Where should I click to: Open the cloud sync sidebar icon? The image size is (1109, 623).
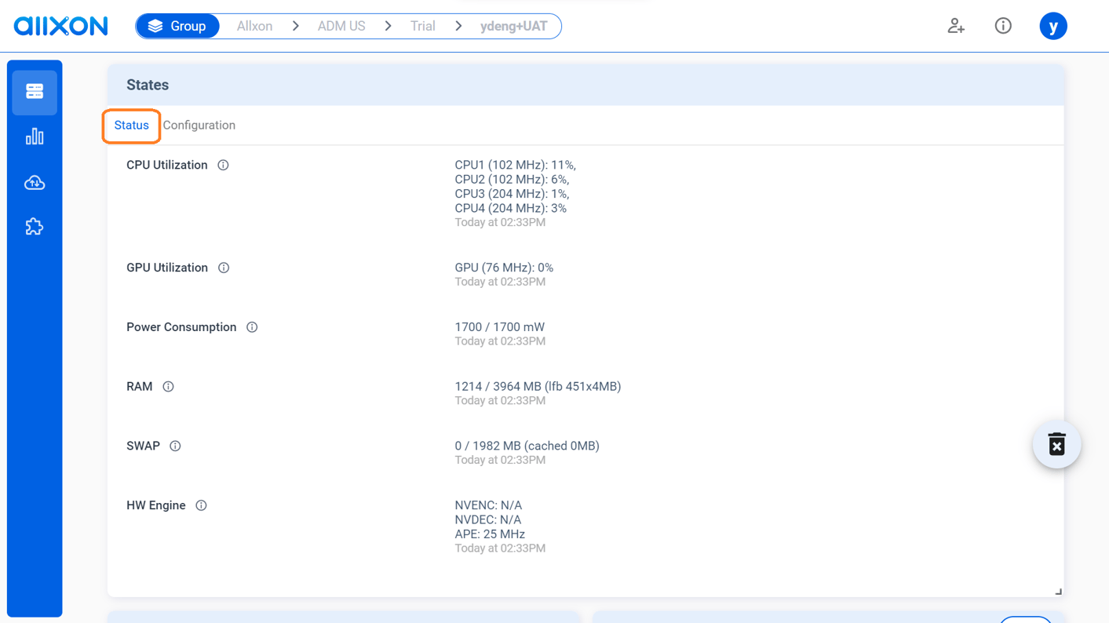click(35, 183)
